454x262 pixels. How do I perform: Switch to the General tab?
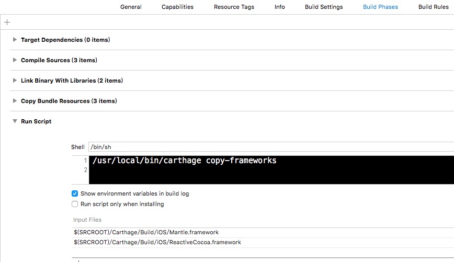(131, 7)
